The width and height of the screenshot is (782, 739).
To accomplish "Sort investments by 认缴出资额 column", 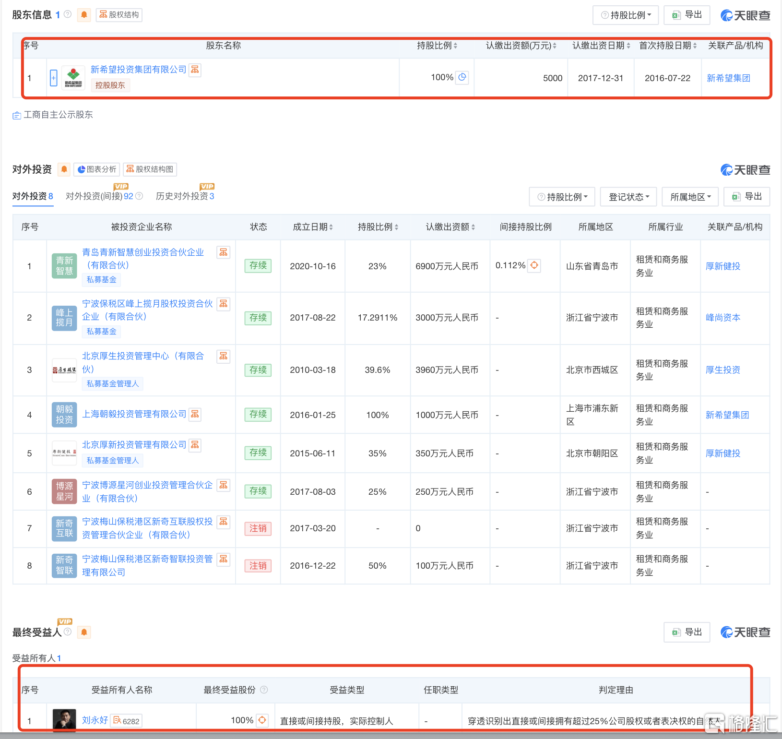I will pyautogui.click(x=450, y=227).
